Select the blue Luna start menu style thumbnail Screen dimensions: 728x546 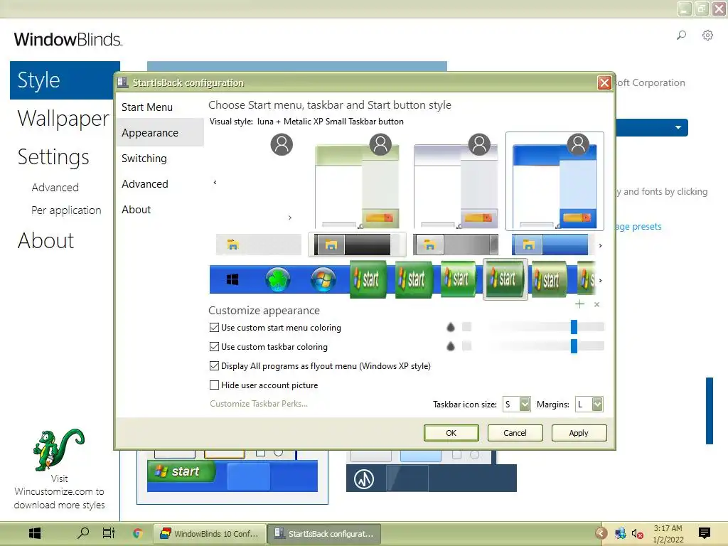pos(555,181)
